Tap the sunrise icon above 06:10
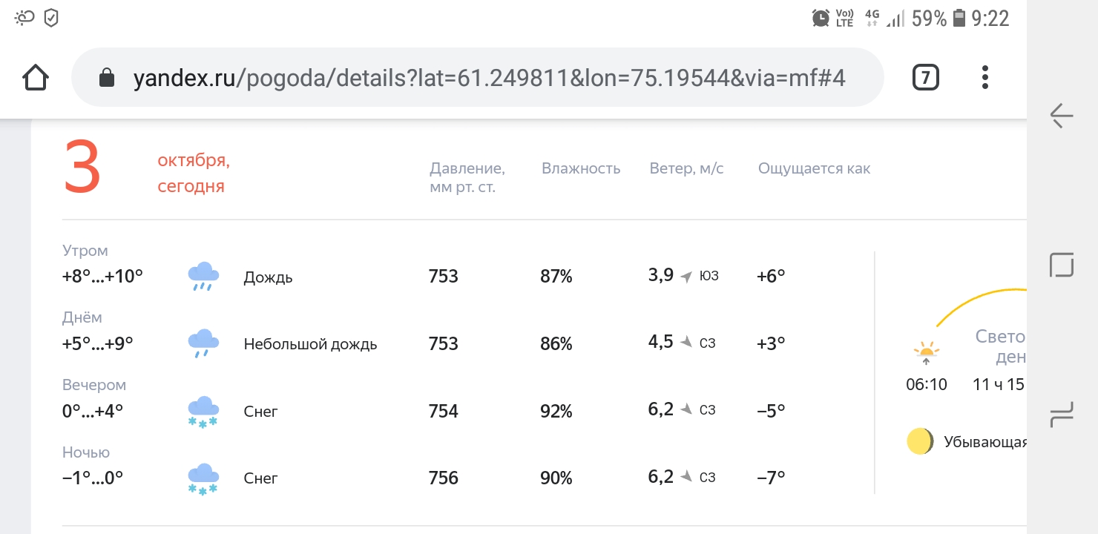Screen dimensions: 1098x534 click(926, 353)
